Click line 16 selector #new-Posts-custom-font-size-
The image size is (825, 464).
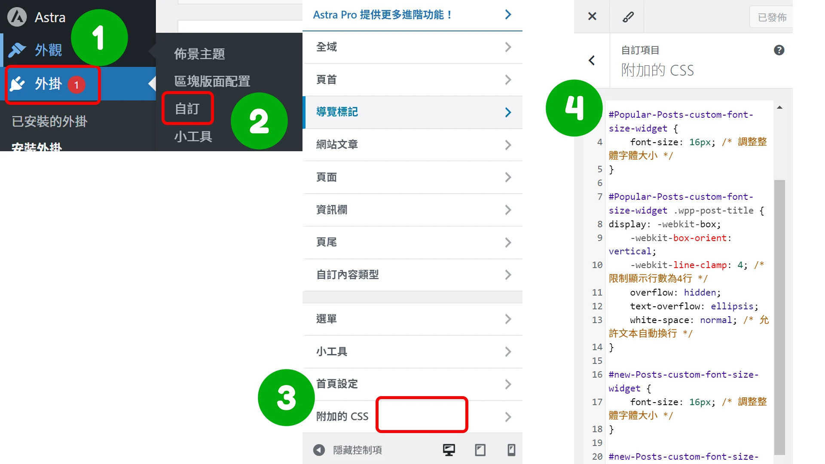point(683,375)
